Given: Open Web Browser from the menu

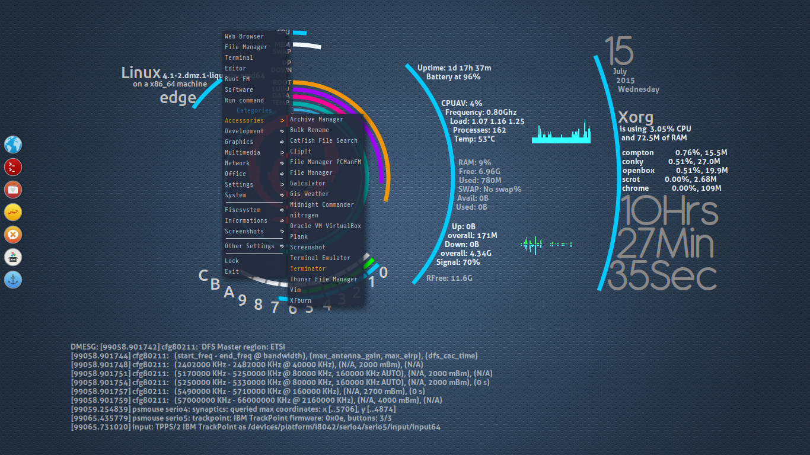Looking at the screenshot, I should pos(255,36).
